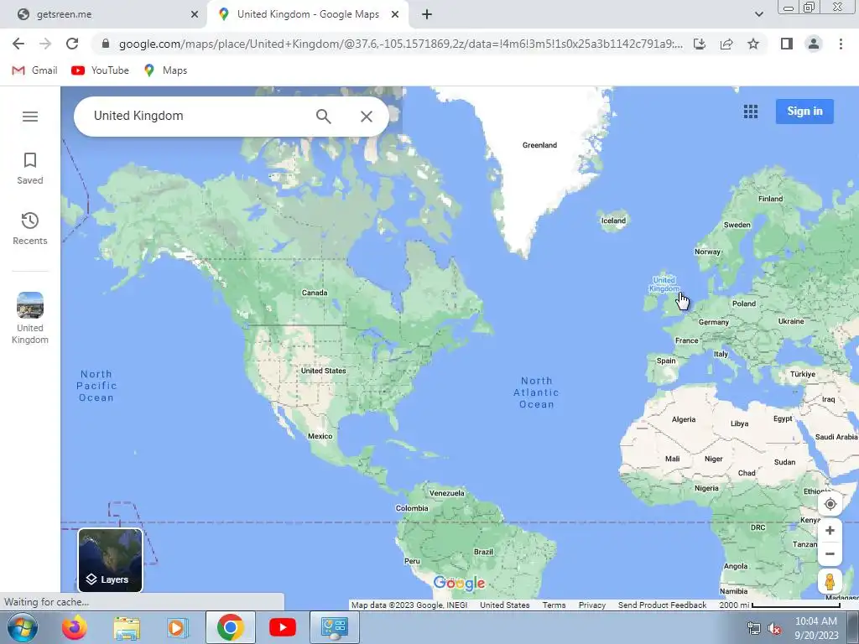The width and height of the screenshot is (859, 644).
Task: Open the YouTube taskbar icon
Action: click(x=283, y=627)
